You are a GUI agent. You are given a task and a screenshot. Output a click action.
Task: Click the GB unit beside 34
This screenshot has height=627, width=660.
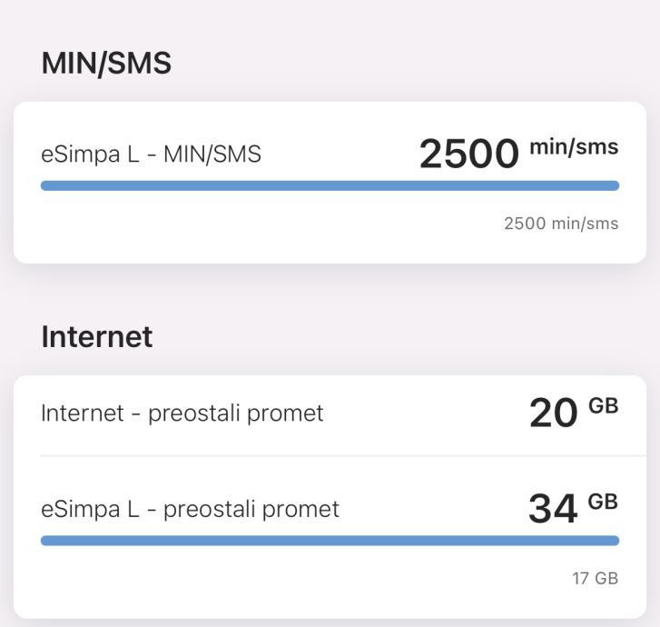(603, 502)
